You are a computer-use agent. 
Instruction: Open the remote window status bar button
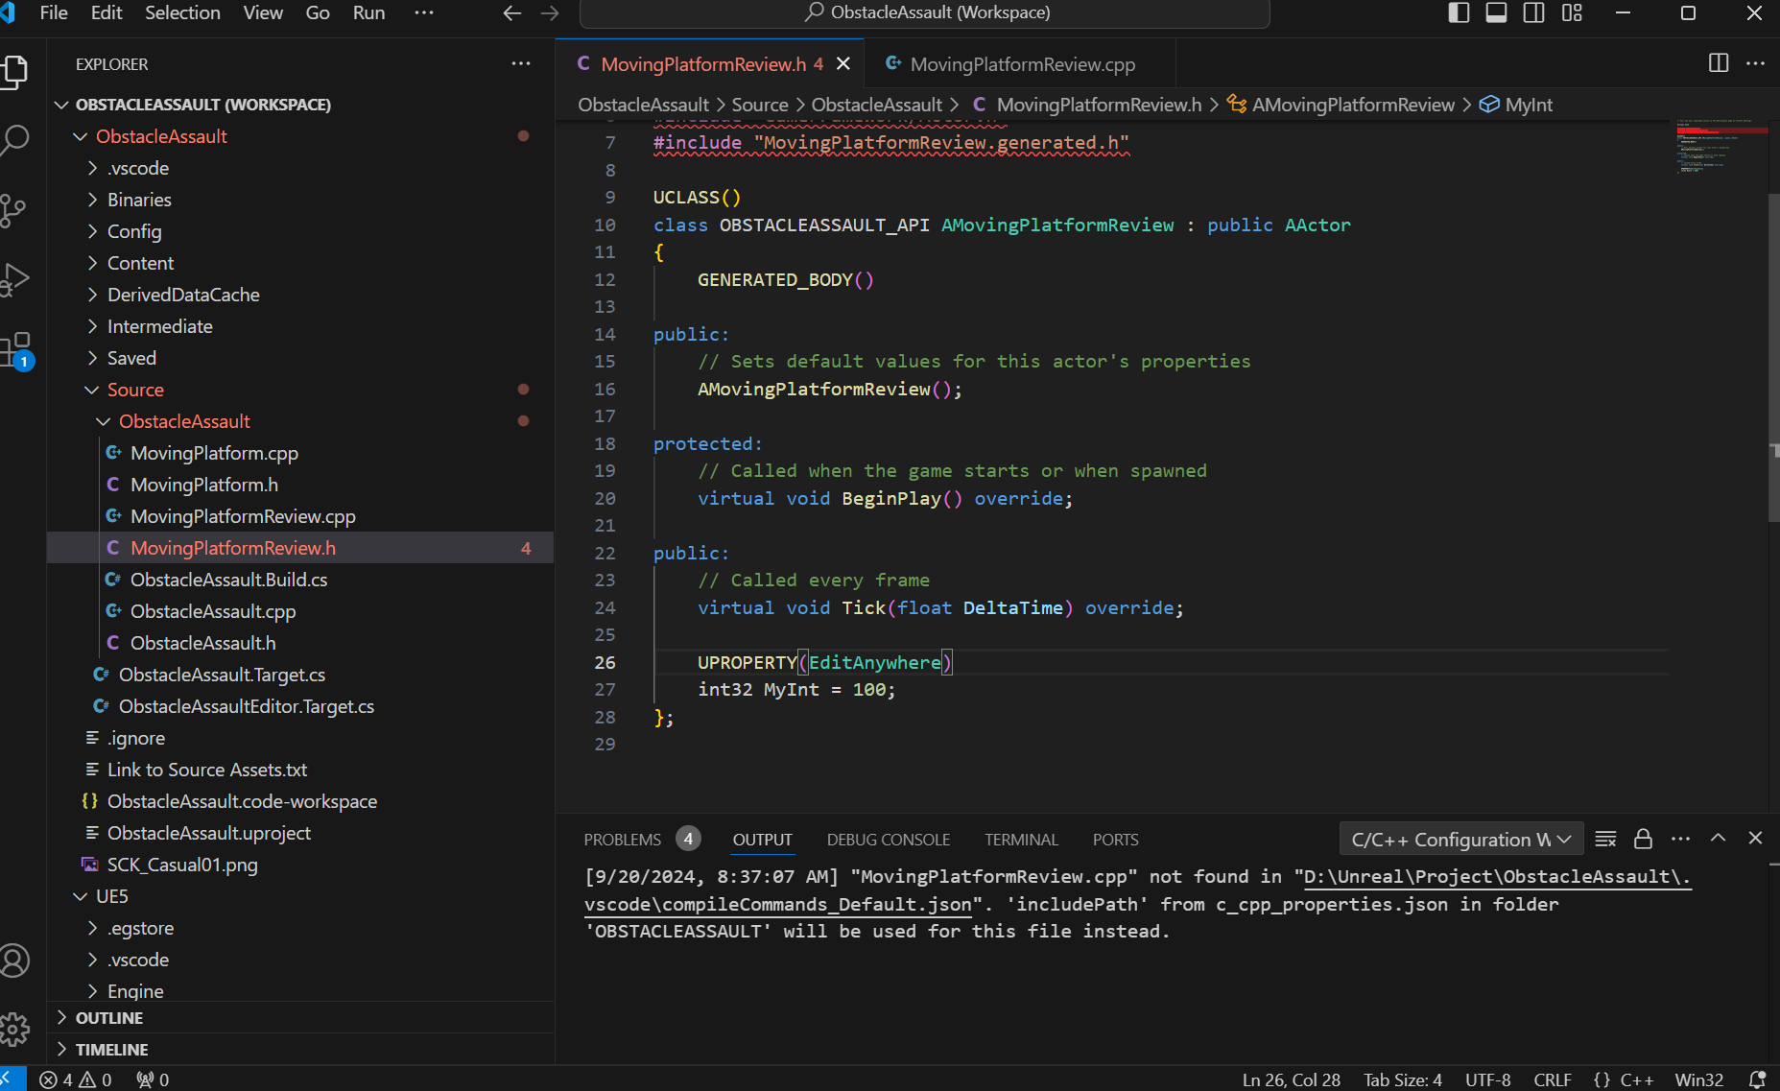(11, 1079)
